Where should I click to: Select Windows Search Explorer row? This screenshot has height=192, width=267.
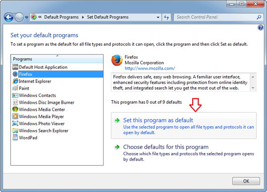pyautogui.click(x=44, y=131)
